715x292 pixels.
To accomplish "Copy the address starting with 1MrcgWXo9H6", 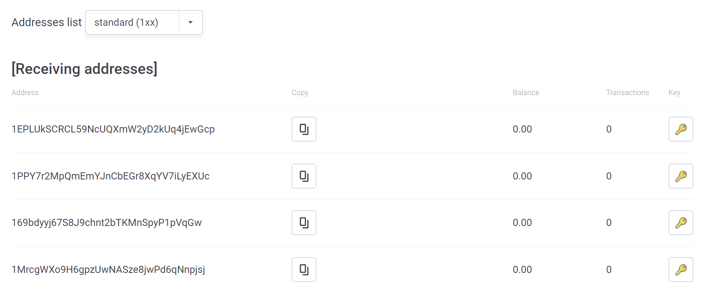I will coord(304,270).
